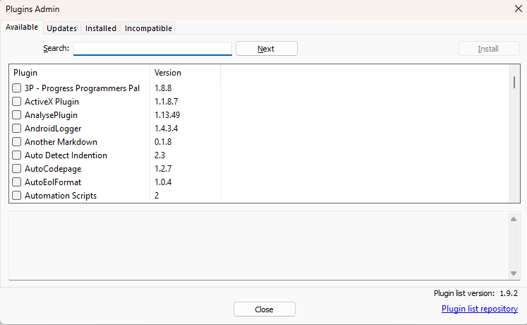
Task: Check the Another Markdown plugin box
Action: (x=17, y=142)
